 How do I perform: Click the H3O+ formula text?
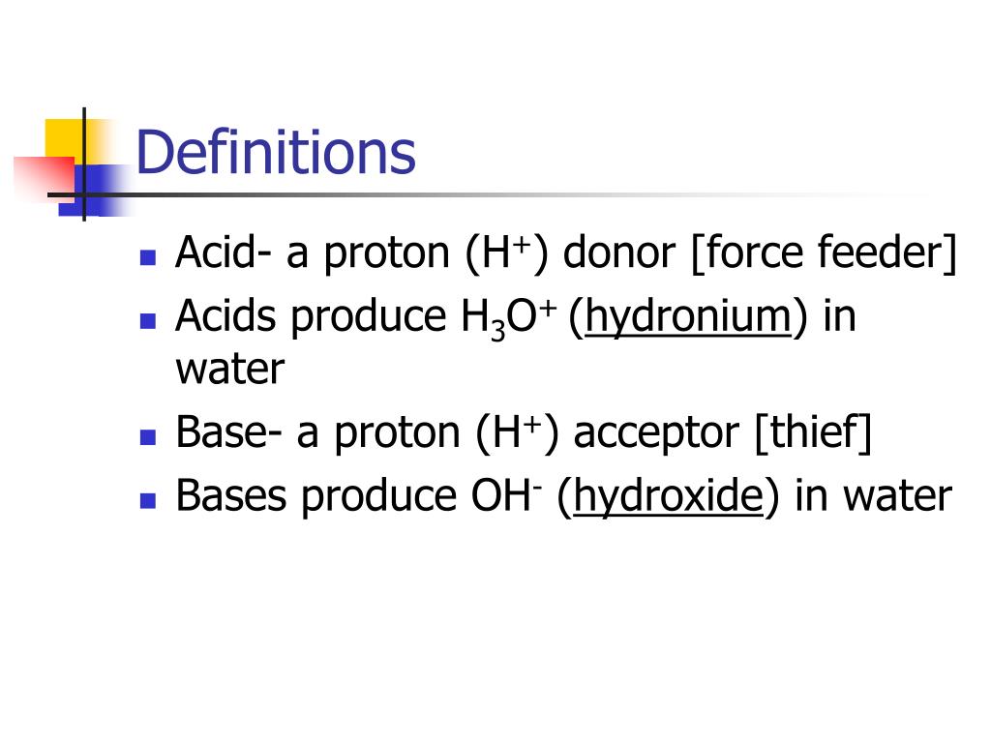[x=509, y=317]
